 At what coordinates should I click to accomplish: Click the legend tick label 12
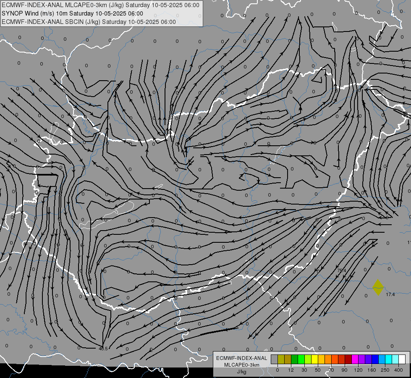[291, 370]
